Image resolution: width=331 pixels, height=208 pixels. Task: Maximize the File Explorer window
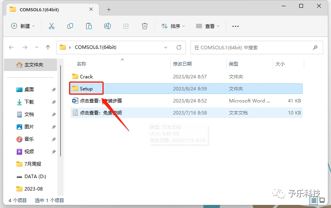[x=301, y=6]
